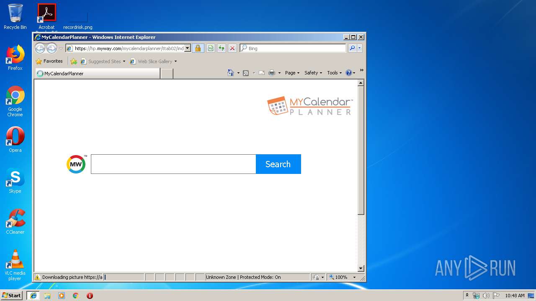
Task: Click the vertical scrollbar up arrow
Action: click(x=361, y=83)
